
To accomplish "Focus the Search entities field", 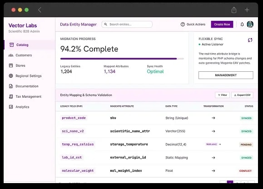I will 127,25.
